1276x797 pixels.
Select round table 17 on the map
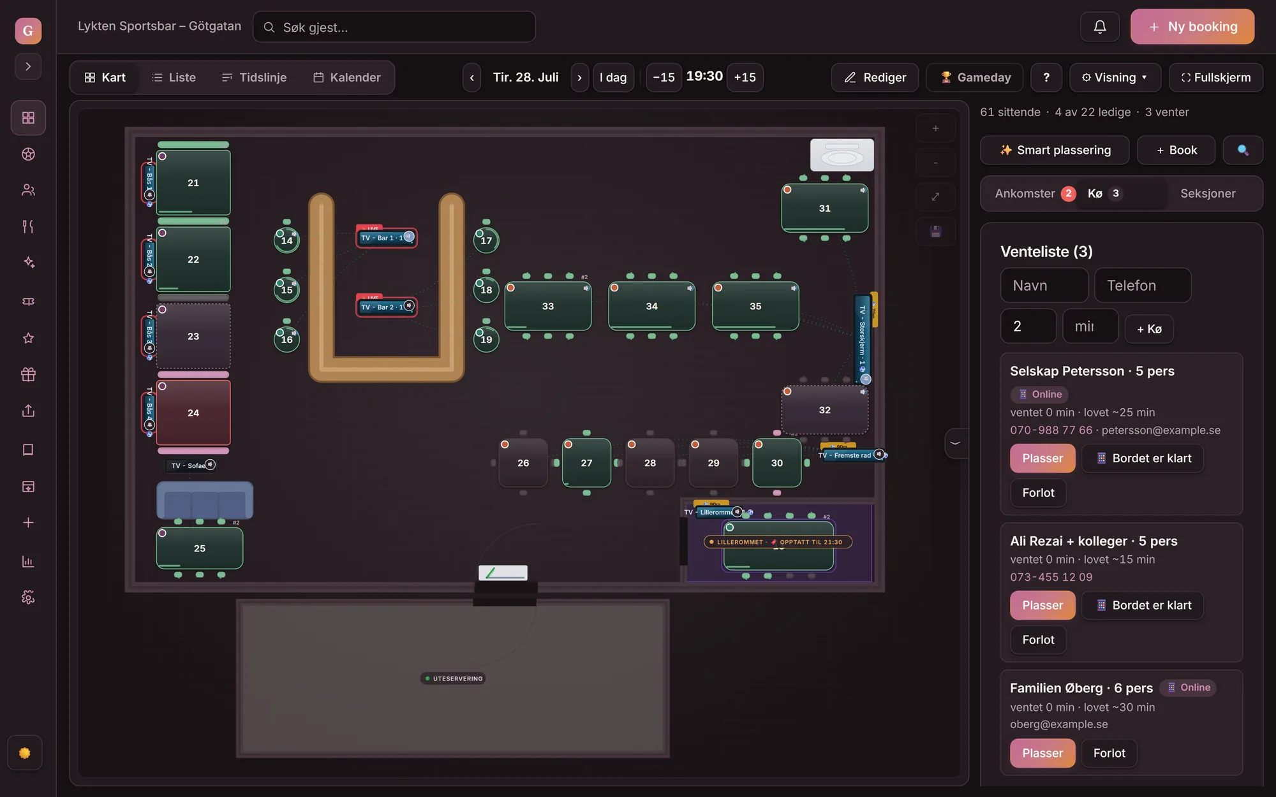click(486, 240)
